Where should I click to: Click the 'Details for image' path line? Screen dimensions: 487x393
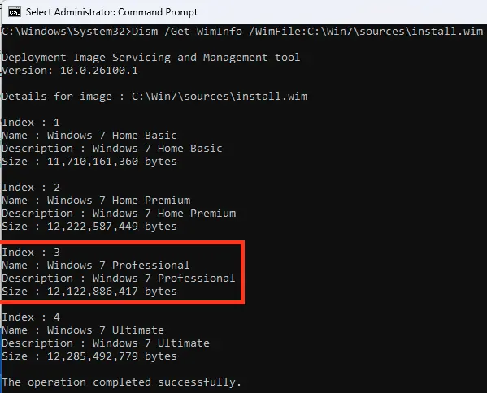pos(154,97)
